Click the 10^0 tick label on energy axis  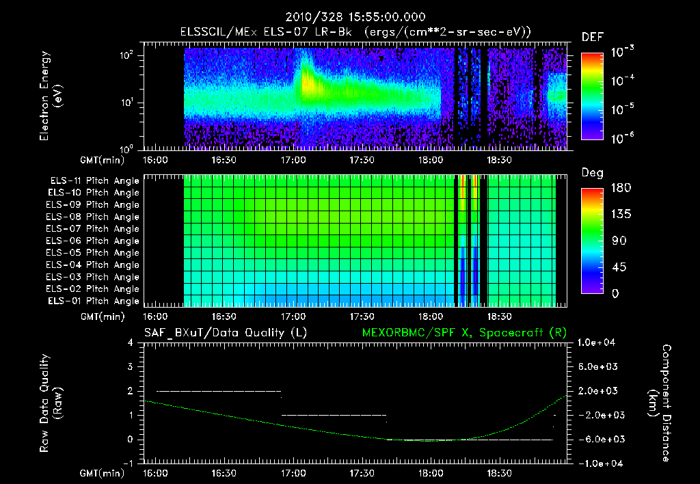pos(126,148)
